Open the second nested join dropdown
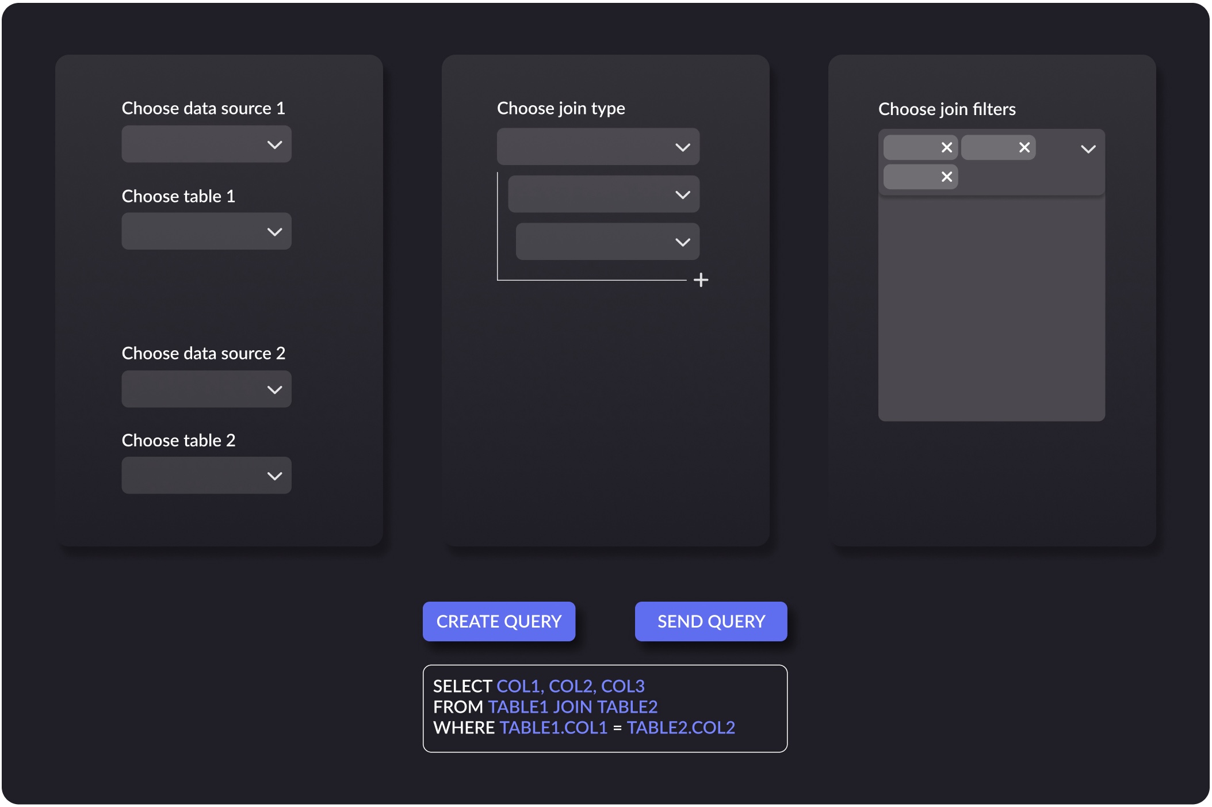 coord(607,242)
